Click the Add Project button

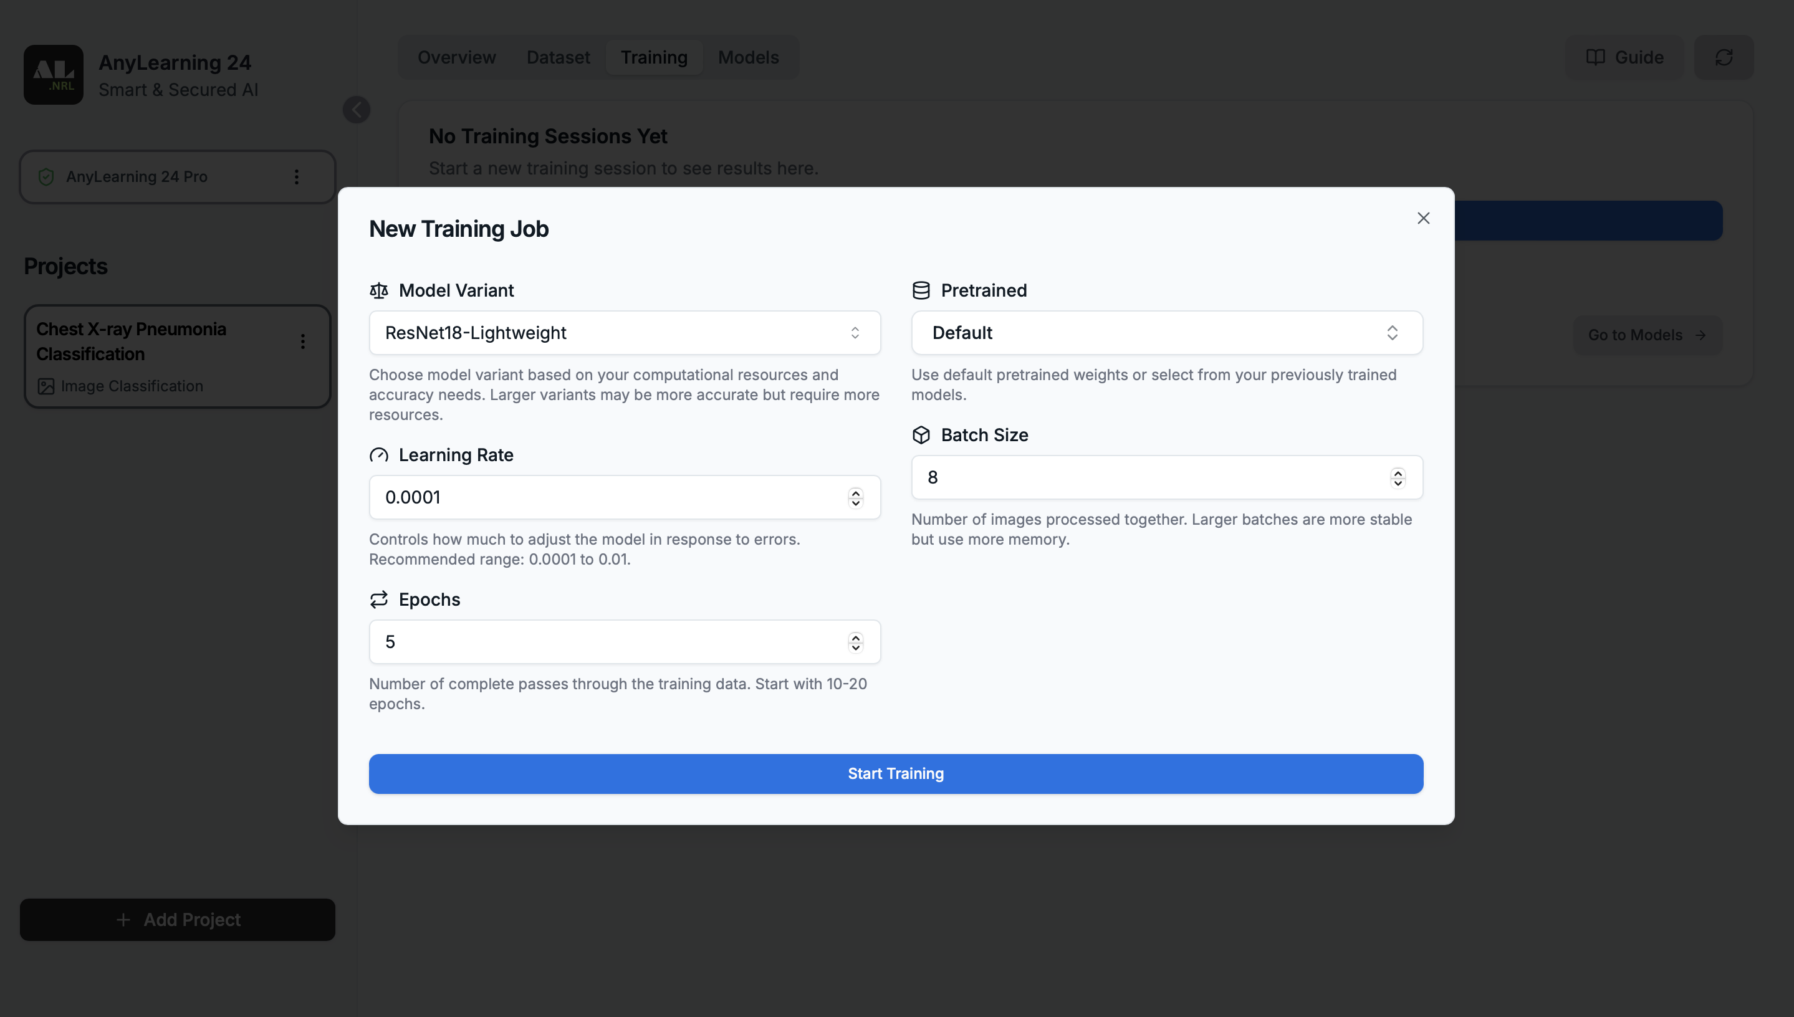pos(177,919)
